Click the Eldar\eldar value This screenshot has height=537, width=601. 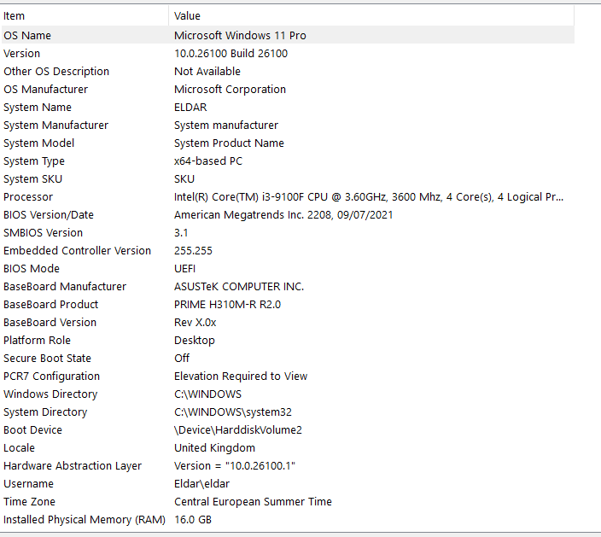pyautogui.click(x=201, y=484)
